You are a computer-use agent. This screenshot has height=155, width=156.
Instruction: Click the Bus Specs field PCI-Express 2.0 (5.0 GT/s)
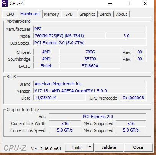[90, 43]
